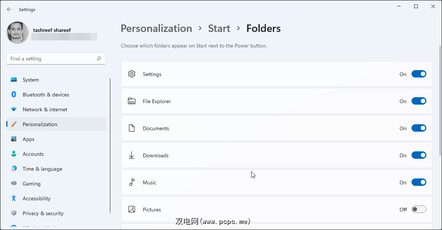Switch off the Music toggle
The image size is (442, 230).
point(419,183)
